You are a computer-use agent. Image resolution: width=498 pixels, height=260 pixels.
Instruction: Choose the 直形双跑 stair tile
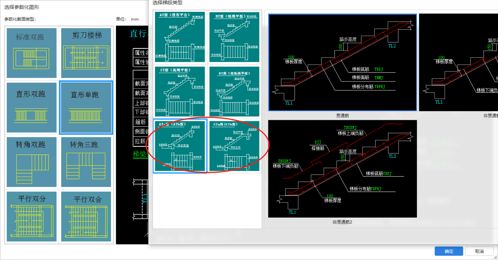coord(32,107)
